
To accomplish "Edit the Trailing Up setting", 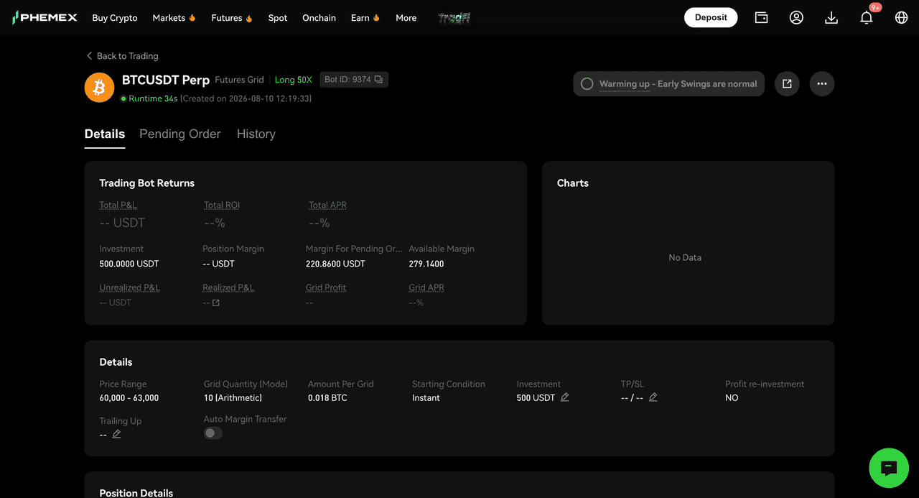I will pos(117,434).
